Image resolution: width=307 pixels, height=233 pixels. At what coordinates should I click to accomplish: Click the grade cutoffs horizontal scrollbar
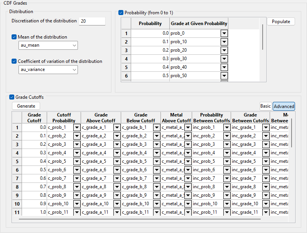[139, 219]
